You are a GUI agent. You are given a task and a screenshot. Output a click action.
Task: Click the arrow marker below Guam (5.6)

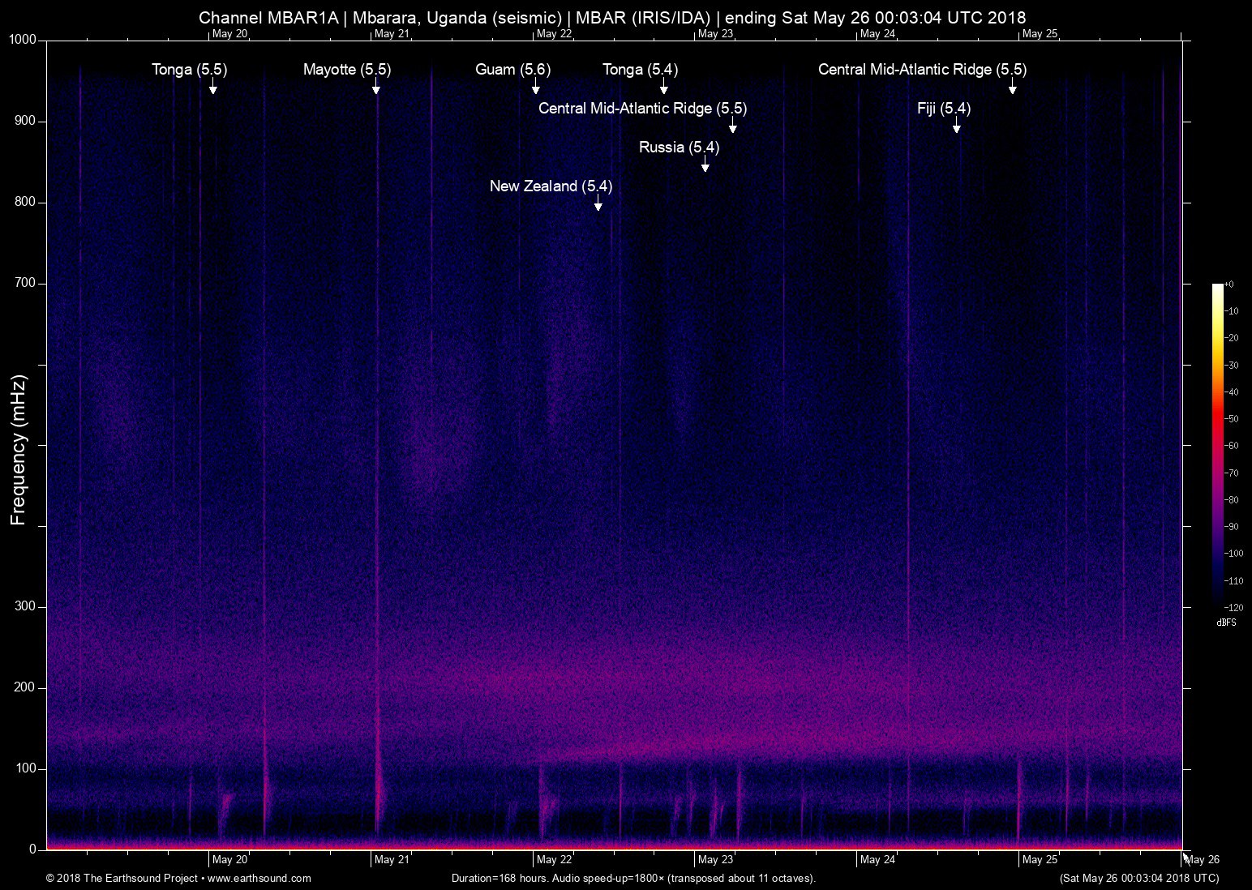pyautogui.click(x=535, y=88)
